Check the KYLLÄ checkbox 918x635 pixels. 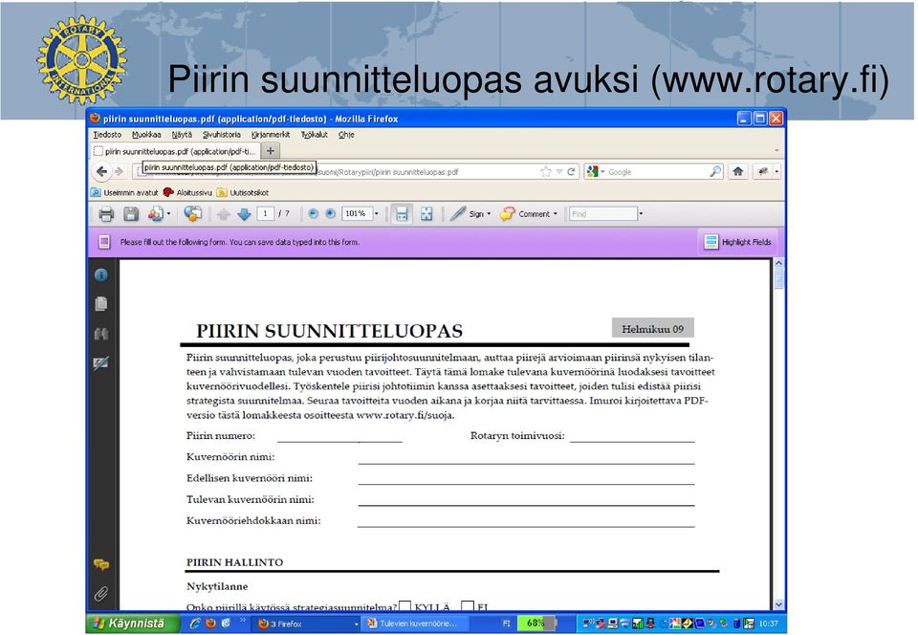coord(405,607)
